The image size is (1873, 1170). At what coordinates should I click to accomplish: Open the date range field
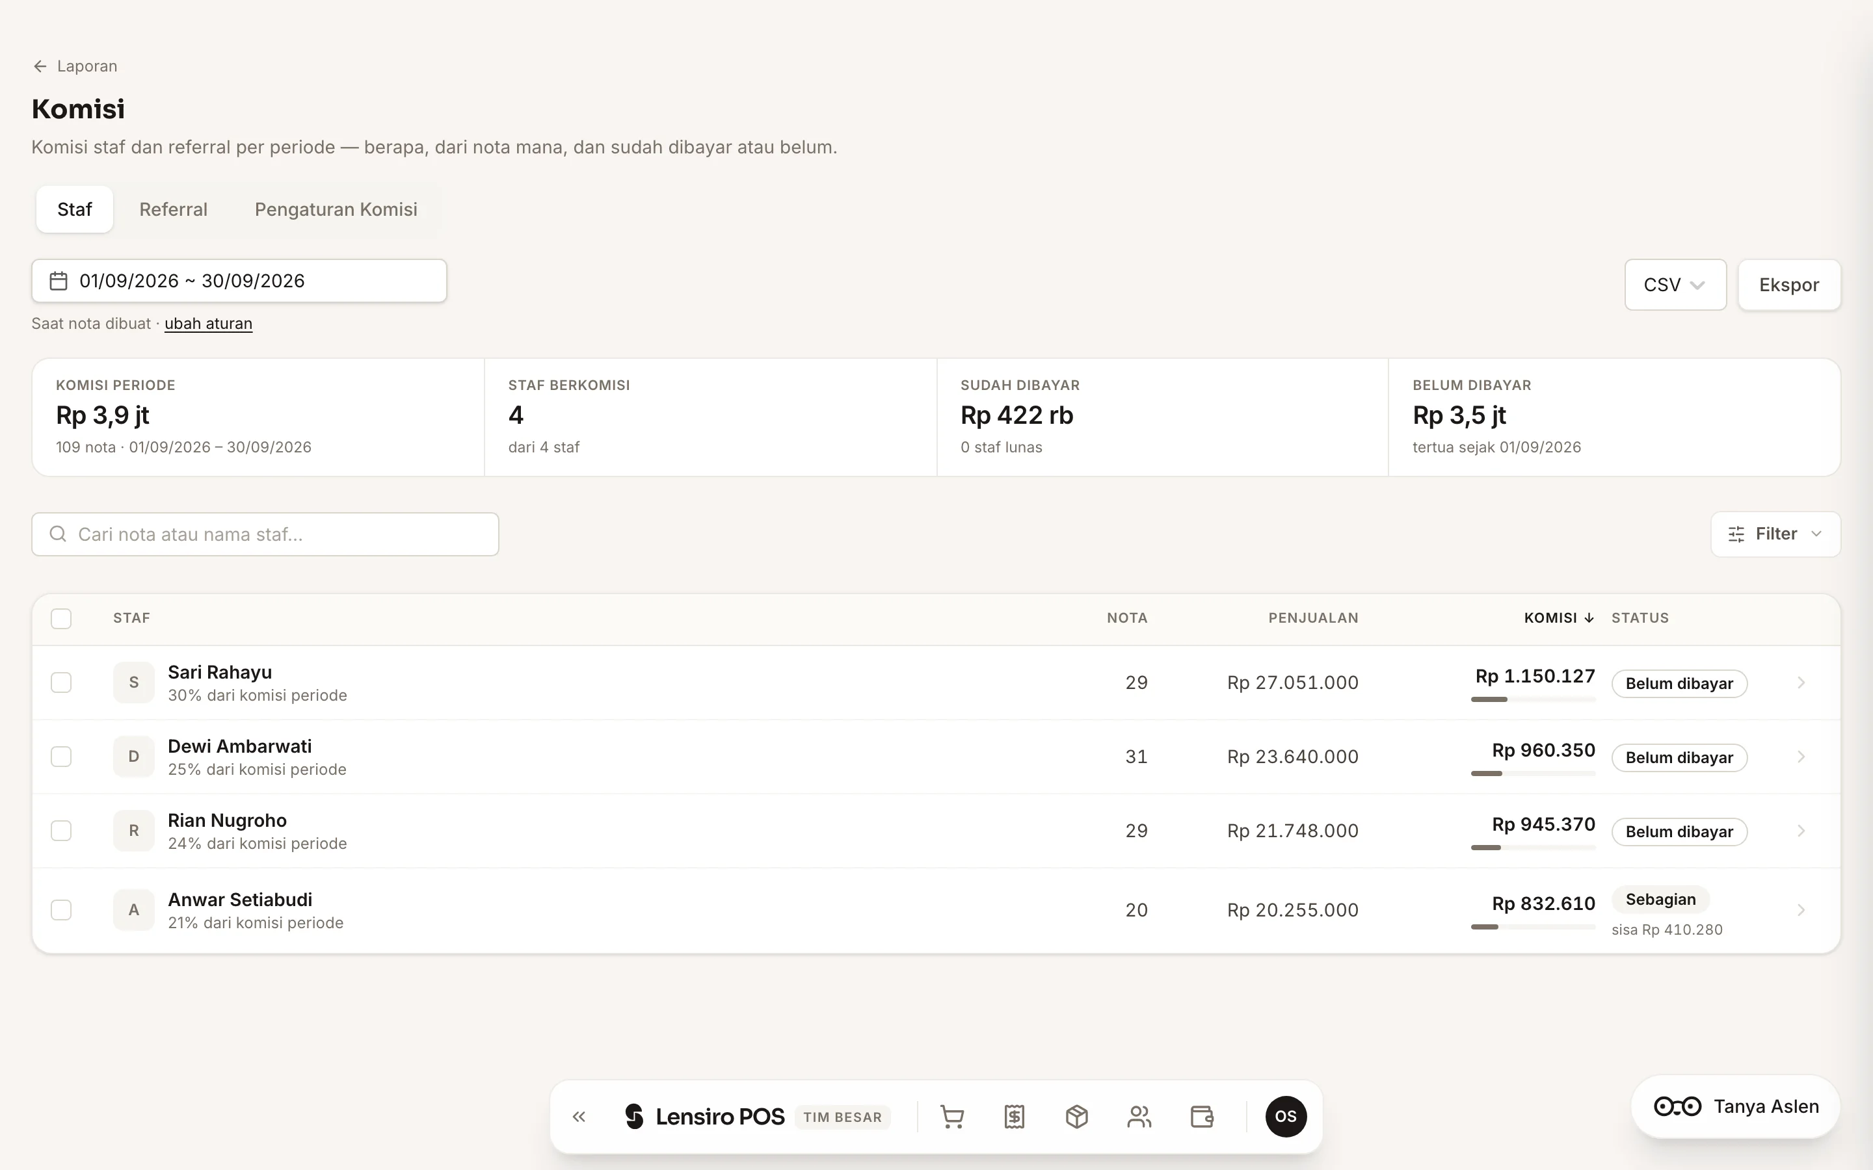tap(239, 281)
